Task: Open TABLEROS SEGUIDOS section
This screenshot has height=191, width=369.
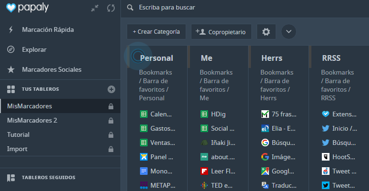Action: click(x=49, y=177)
